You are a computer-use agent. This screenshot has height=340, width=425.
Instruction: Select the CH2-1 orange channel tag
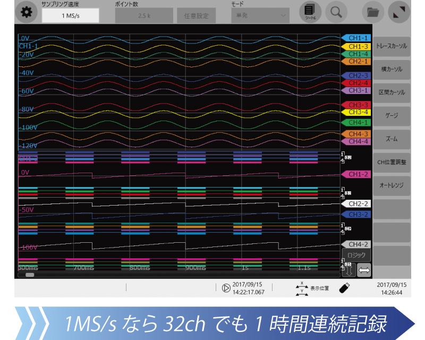(x=356, y=61)
